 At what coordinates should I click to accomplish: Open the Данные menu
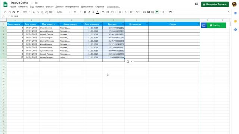point(59,7)
